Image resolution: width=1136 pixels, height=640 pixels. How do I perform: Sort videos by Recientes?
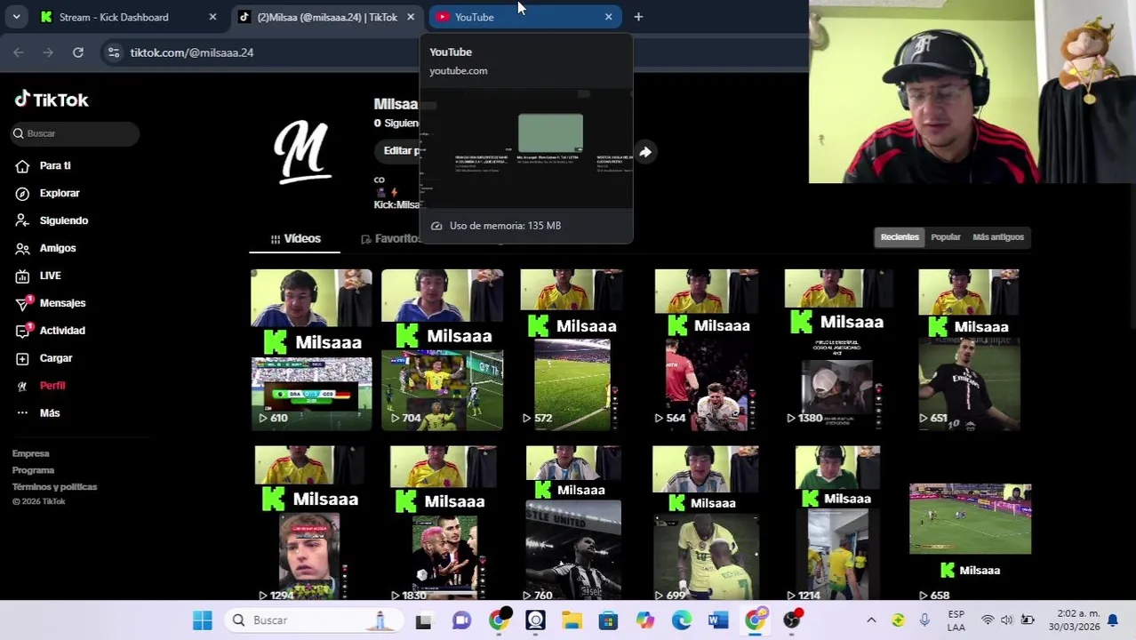point(900,236)
